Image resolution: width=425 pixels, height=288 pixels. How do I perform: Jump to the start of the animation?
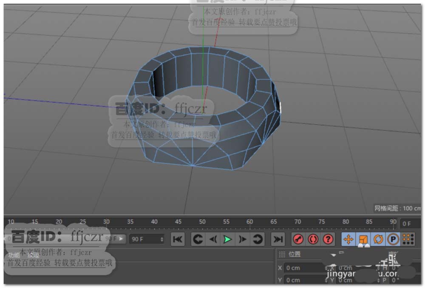click(178, 239)
